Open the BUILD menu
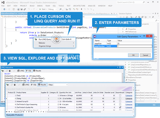 [x=32, y=6]
